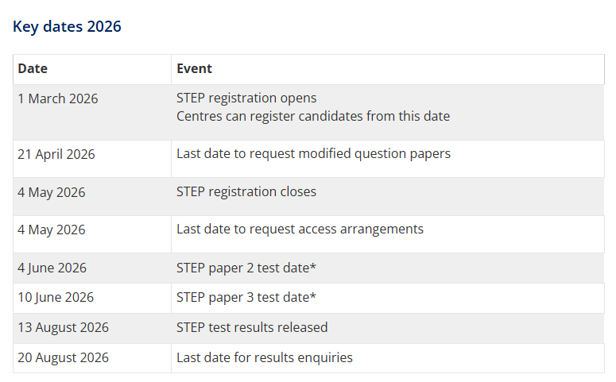Select the 'Event' column header

click(194, 69)
